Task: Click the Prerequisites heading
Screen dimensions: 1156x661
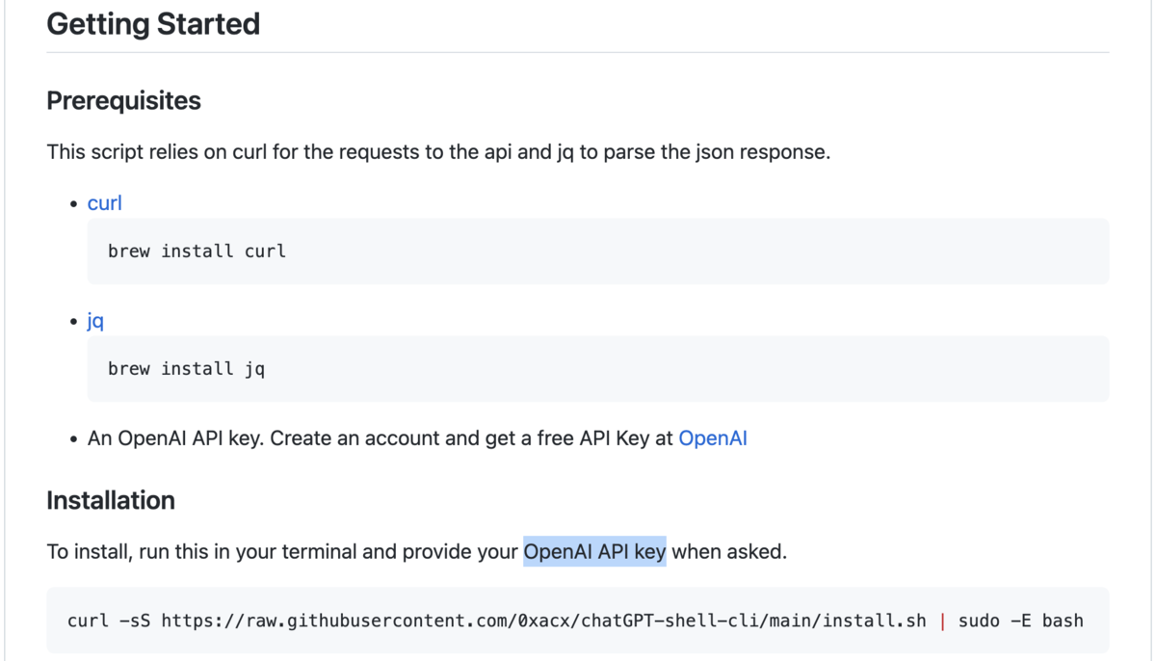Action: coord(123,101)
